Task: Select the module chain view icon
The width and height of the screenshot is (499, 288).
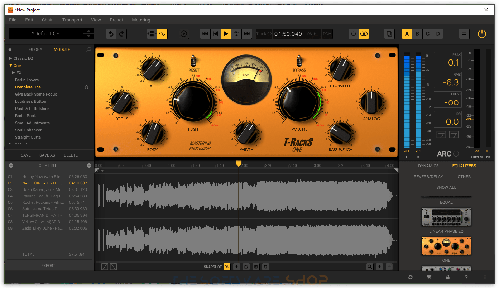Action: tap(152, 34)
